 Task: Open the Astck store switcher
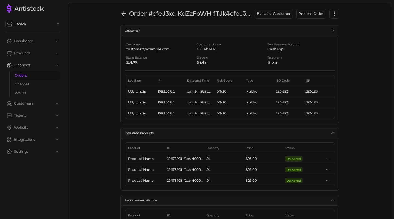pyautogui.click(x=33, y=24)
